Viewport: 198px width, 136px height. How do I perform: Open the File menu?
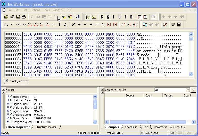click(x=10, y=10)
